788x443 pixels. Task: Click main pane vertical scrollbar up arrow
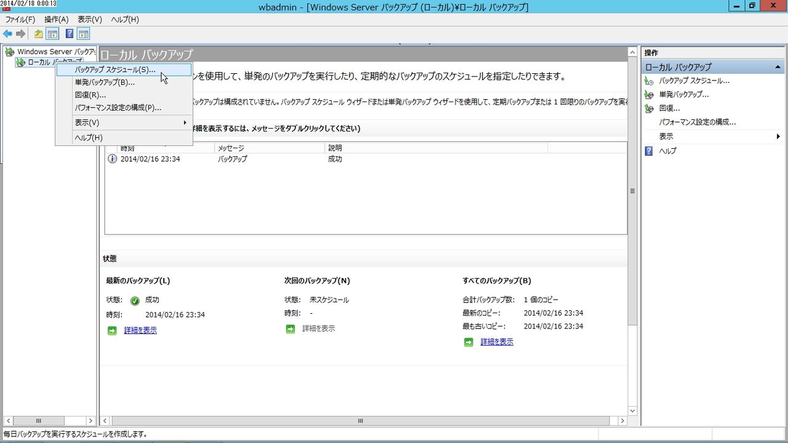pyautogui.click(x=632, y=53)
